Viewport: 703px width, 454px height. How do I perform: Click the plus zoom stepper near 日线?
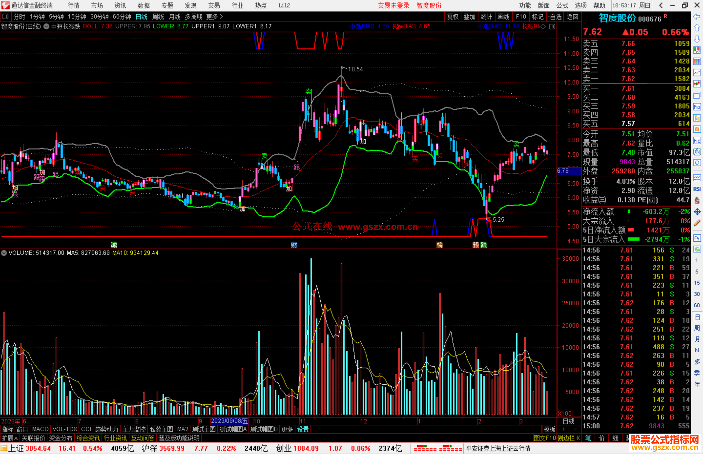point(563,429)
